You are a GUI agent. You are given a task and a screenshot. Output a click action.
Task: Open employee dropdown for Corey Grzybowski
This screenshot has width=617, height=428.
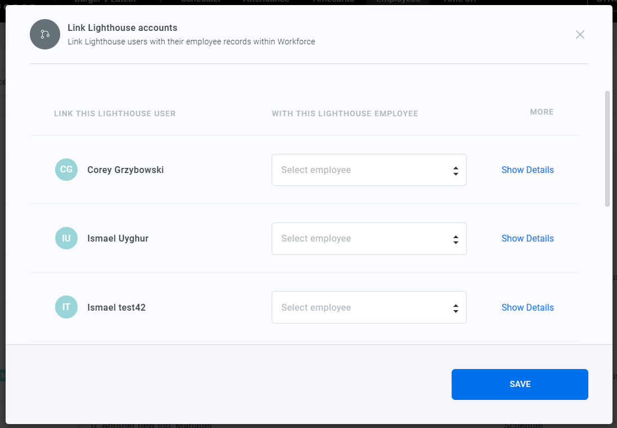(x=369, y=170)
